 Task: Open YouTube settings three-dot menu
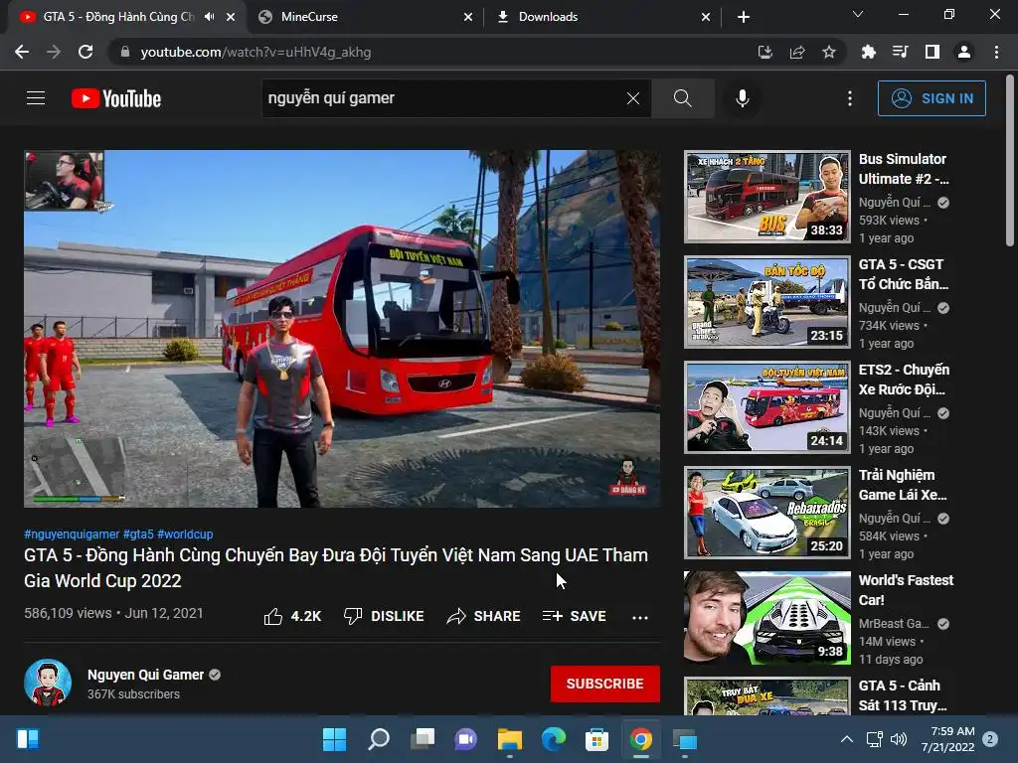coord(850,98)
